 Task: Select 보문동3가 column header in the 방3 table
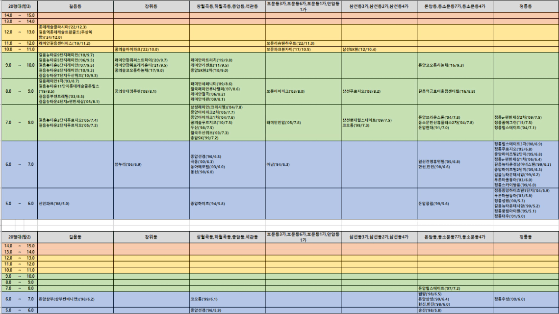point(303,6)
